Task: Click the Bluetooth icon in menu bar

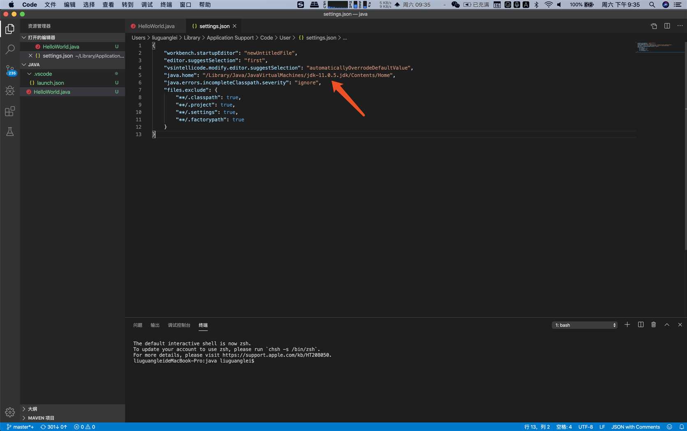Action: click(x=536, y=5)
